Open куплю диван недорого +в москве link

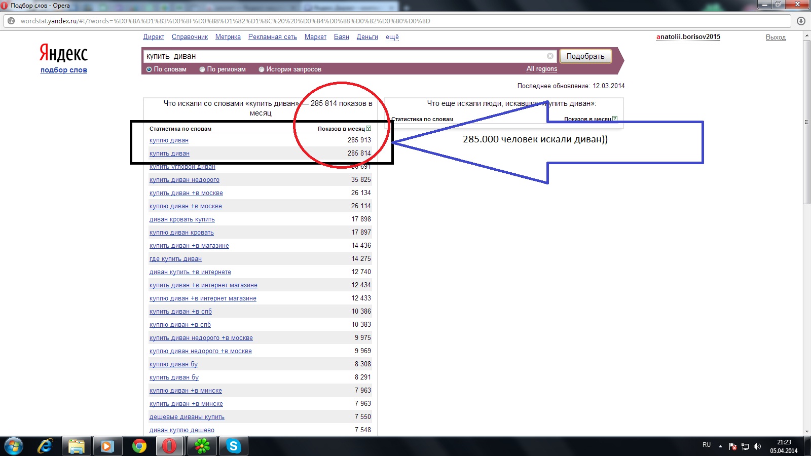tap(201, 351)
